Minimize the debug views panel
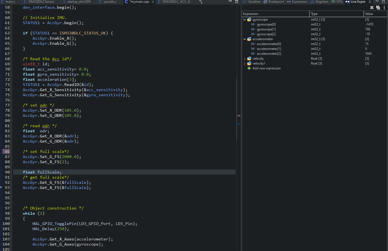This screenshot has height=251, width=388. tap(377, 2)
